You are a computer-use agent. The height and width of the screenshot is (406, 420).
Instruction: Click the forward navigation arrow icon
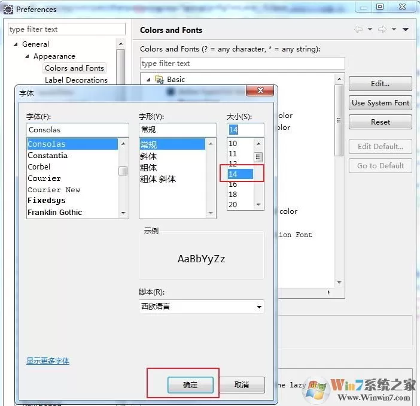pos(382,29)
